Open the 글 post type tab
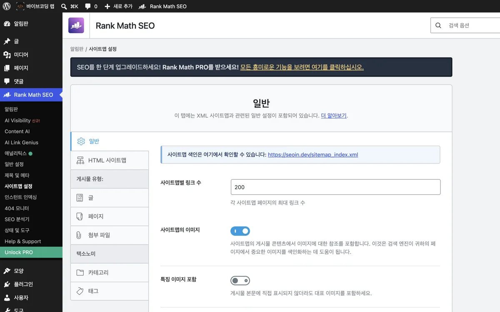 110,198
